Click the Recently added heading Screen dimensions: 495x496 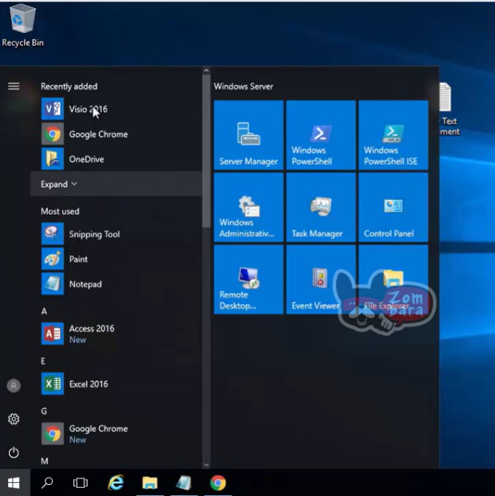pos(69,86)
